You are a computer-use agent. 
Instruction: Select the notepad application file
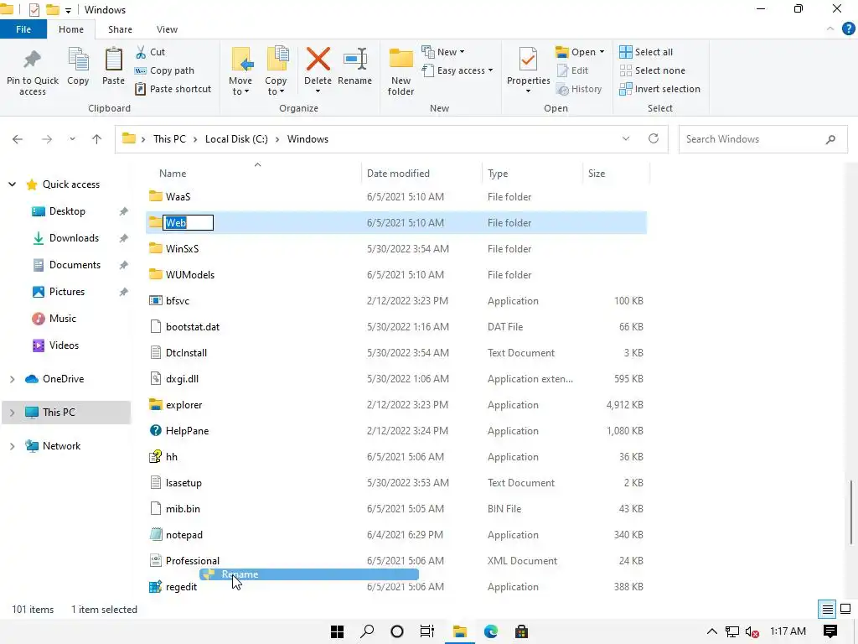click(183, 534)
